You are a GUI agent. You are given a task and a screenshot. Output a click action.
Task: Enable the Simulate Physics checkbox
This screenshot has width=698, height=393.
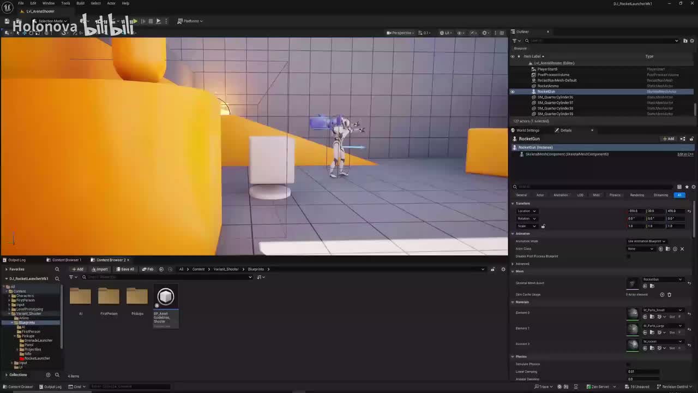[x=629, y=364]
